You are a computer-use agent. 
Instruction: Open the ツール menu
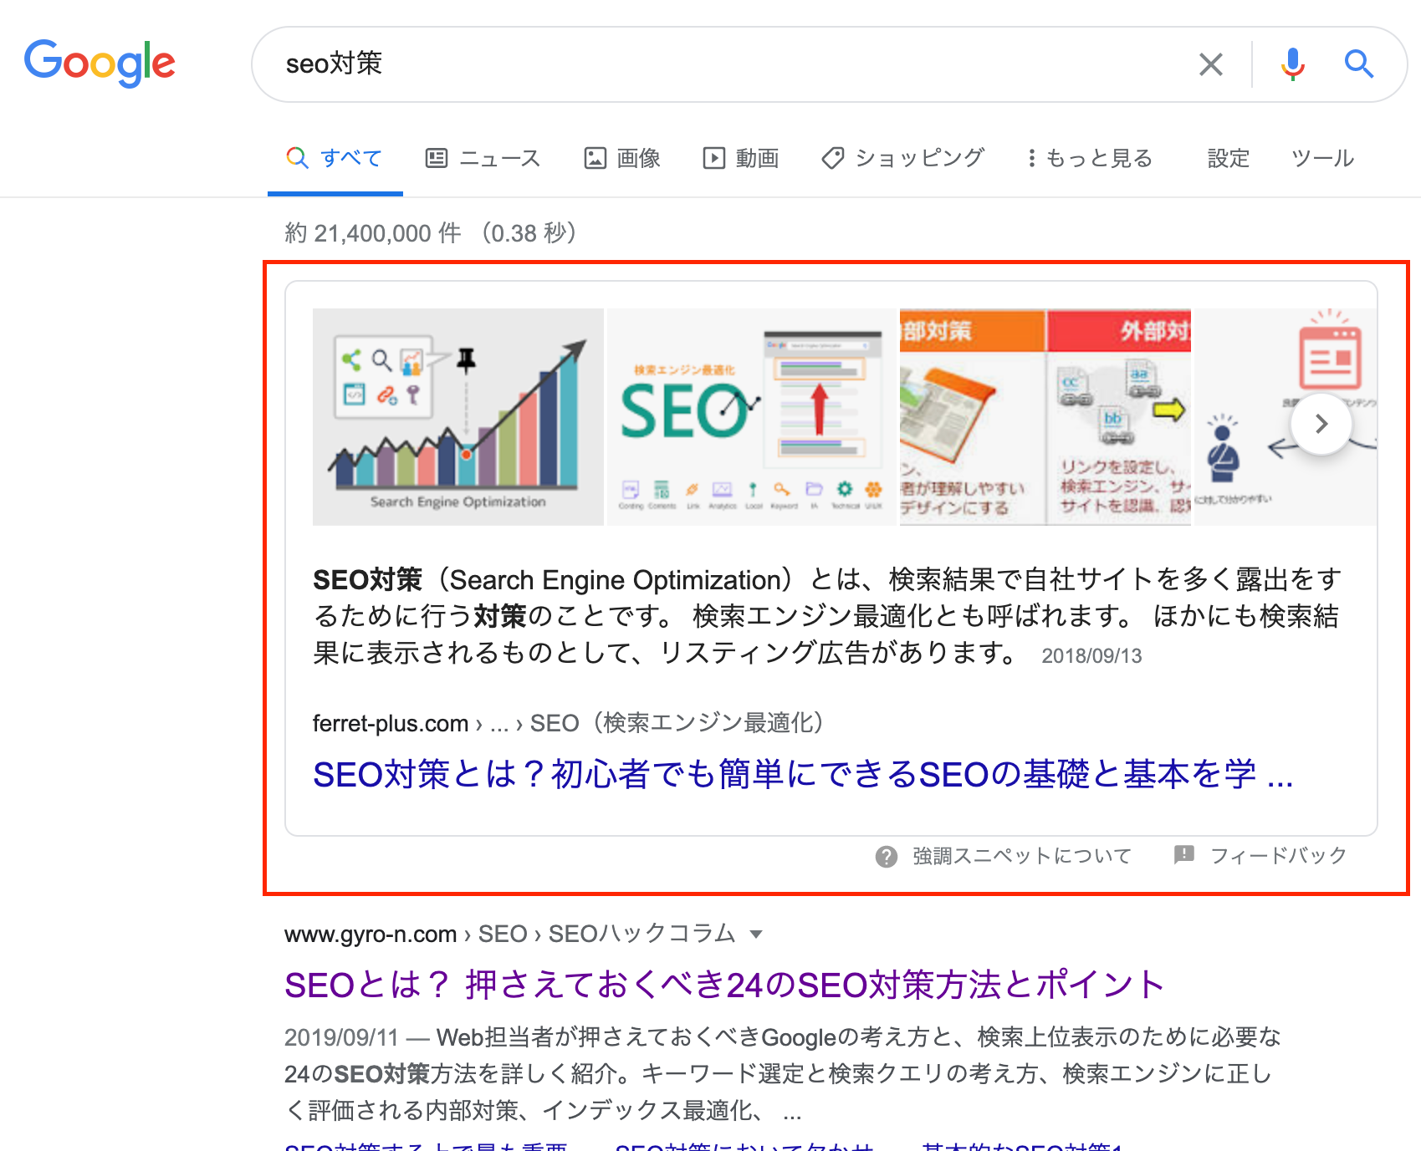(x=1321, y=158)
